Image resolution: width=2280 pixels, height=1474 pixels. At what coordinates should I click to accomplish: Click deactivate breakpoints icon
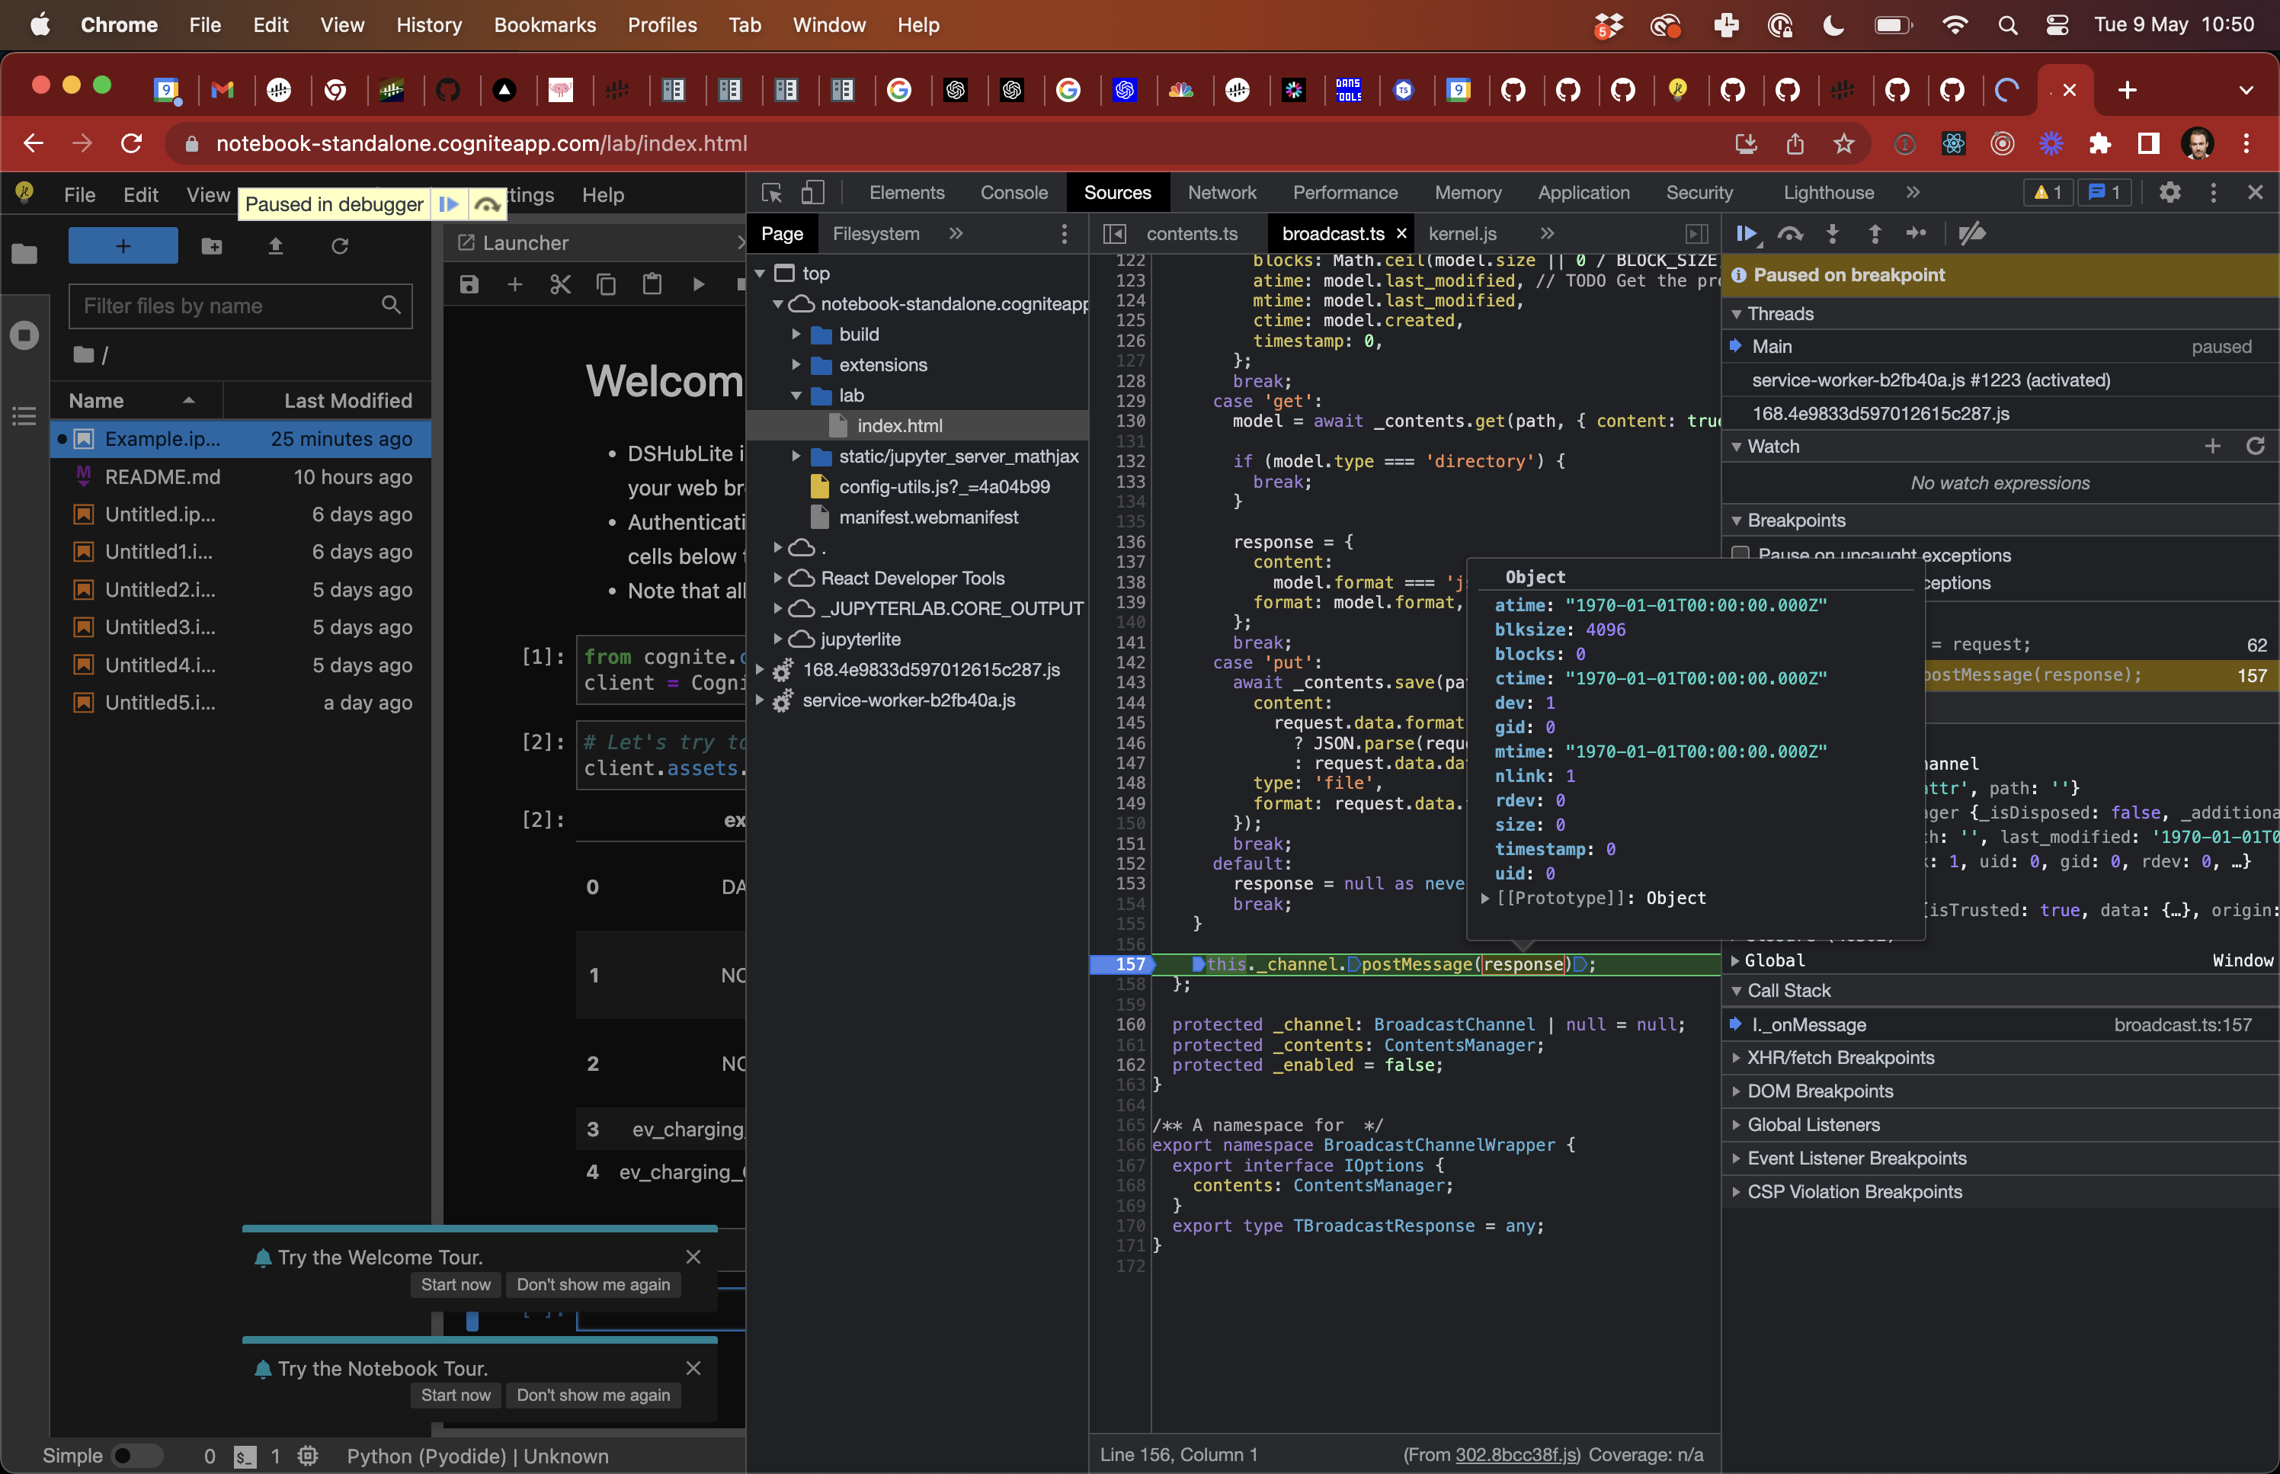coord(1972,233)
